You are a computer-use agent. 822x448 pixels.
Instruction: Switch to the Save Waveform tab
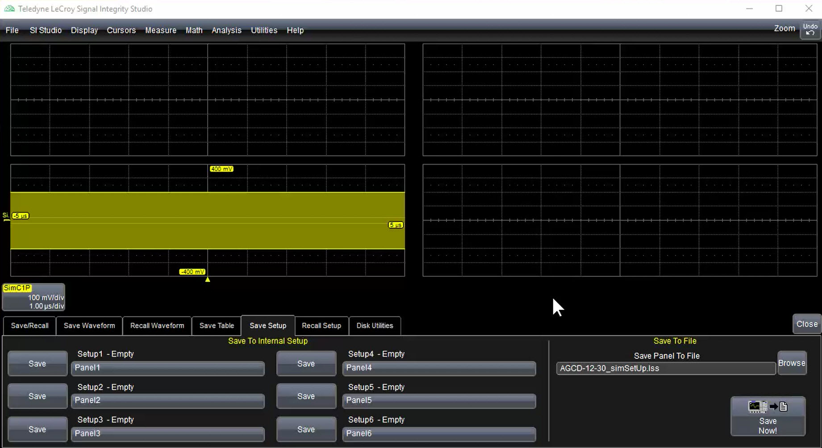pos(89,326)
